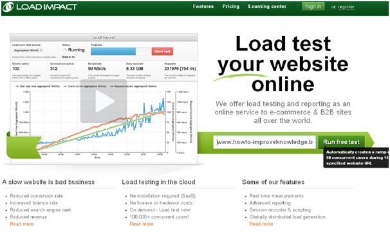Toggle Clients active legend entry
Screen dimensions: 390x232
click(x=85, y=87)
